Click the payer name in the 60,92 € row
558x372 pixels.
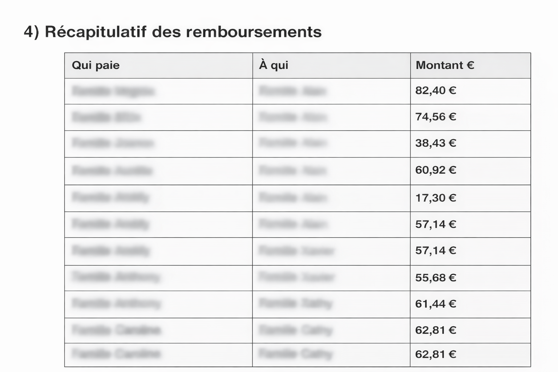[x=112, y=170]
